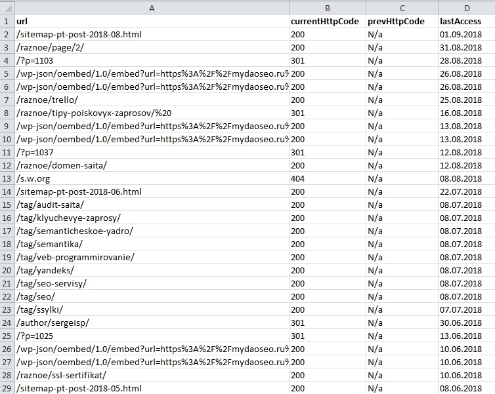The height and width of the screenshot is (394, 495).
Task: Click date cell 28.08.2018
Action: point(467,60)
